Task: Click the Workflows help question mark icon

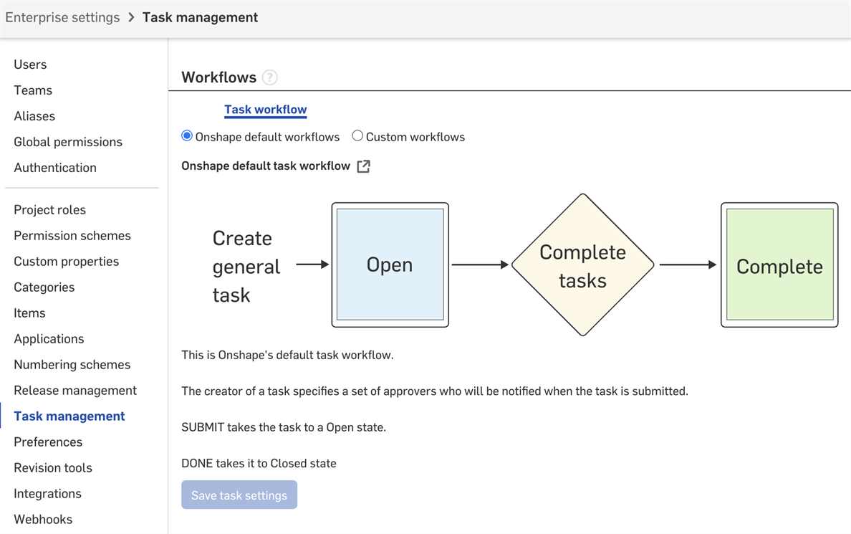Action: [x=270, y=77]
